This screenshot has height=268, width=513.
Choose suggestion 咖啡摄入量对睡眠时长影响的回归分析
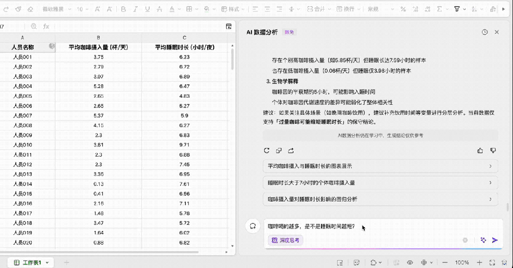(x=380, y=199)
